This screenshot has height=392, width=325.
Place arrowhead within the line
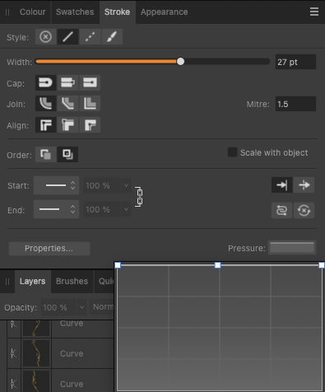coord(282,185)
